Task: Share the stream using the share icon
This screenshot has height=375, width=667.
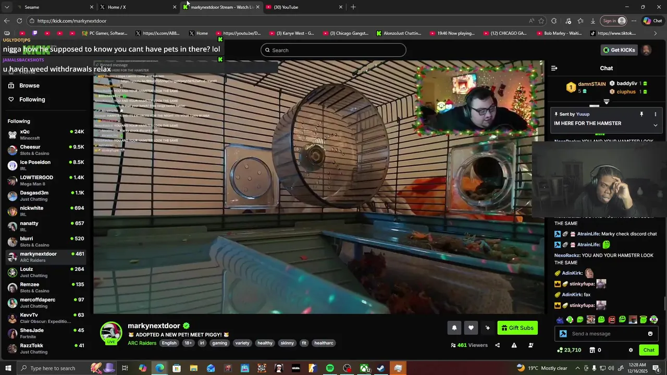Action: pos(497,345)
